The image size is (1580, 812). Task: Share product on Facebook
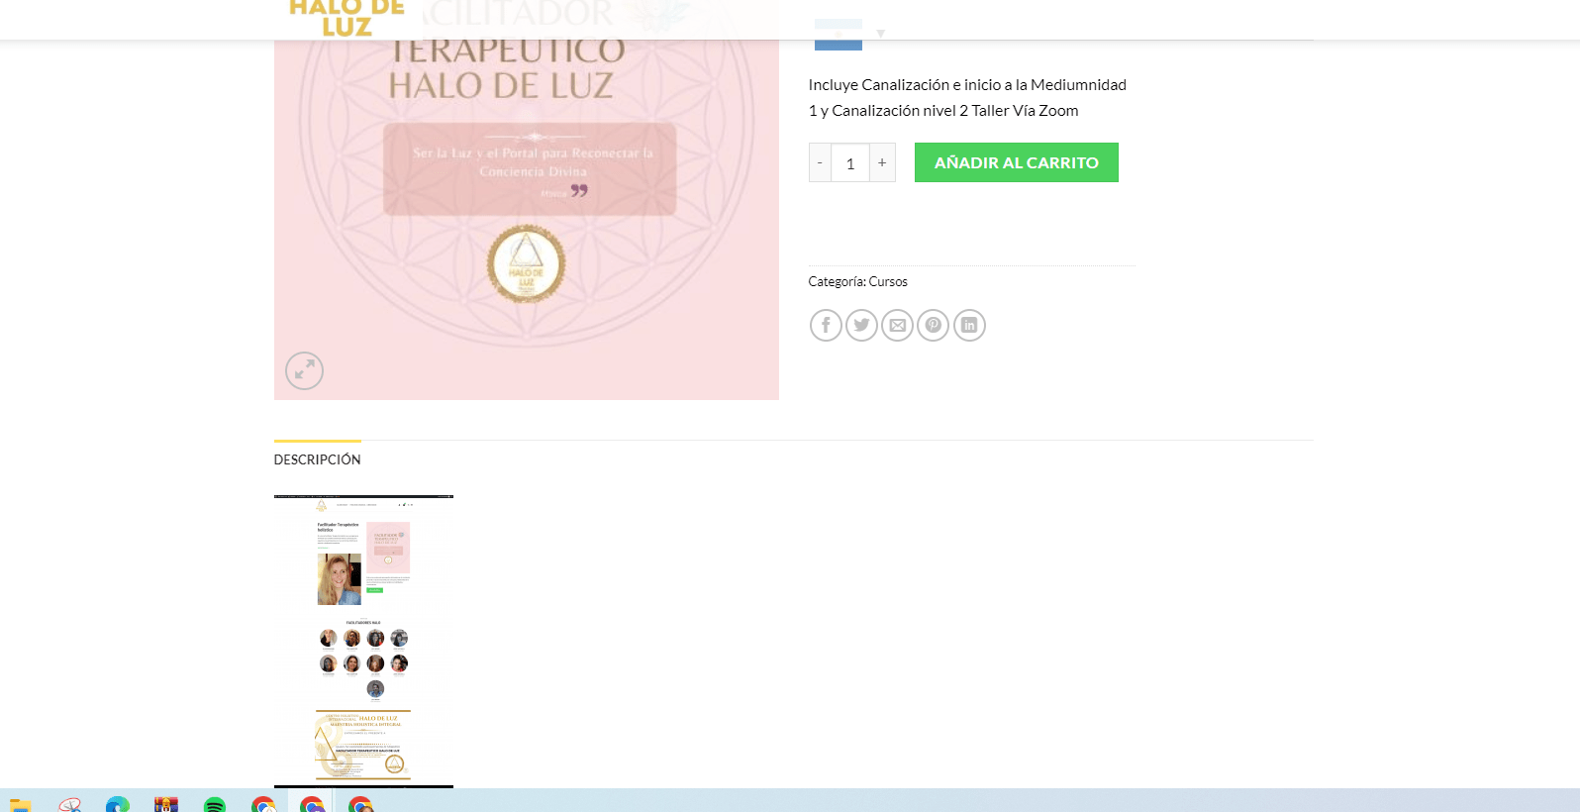click(826, 325)
